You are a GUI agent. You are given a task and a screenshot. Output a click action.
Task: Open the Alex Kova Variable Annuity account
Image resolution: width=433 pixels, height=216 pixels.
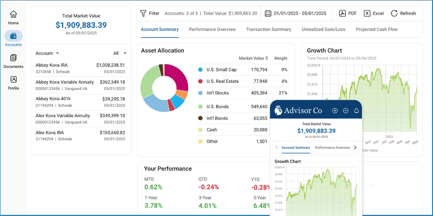tap(80, 119)
